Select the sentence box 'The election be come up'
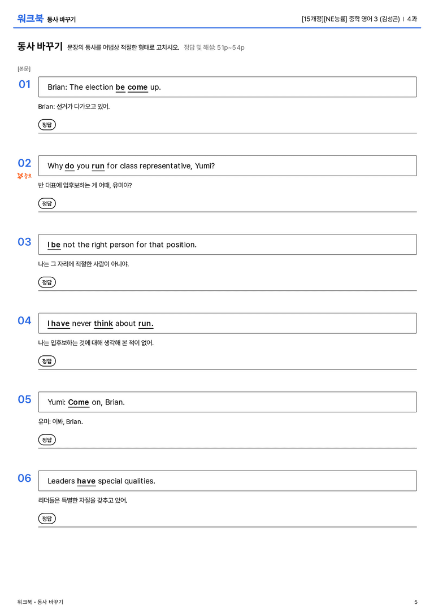Image resolution: width=434 pixels, height=614 pixels. click(x=228, y=87)
